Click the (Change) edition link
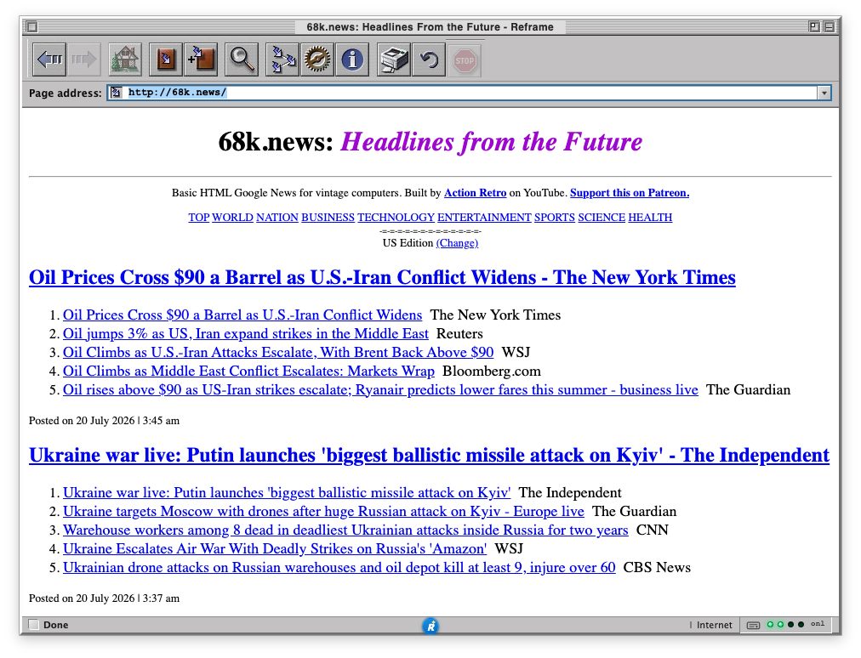 tap(457, 242)
